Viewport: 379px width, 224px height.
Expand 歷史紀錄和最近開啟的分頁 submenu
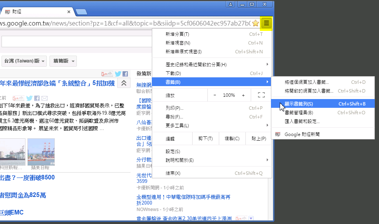point(212,64)
